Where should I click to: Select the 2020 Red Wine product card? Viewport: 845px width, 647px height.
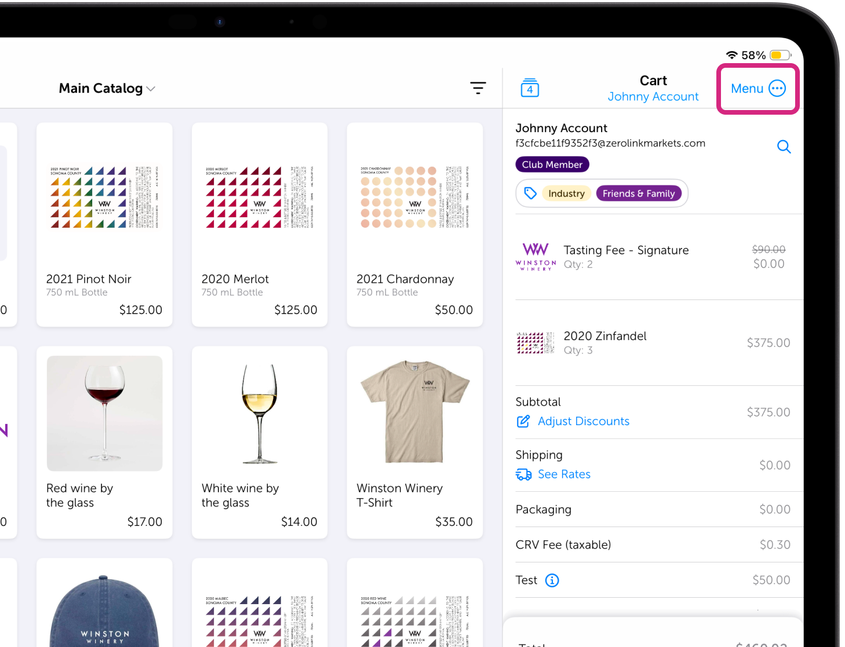[x=415, y=602]
